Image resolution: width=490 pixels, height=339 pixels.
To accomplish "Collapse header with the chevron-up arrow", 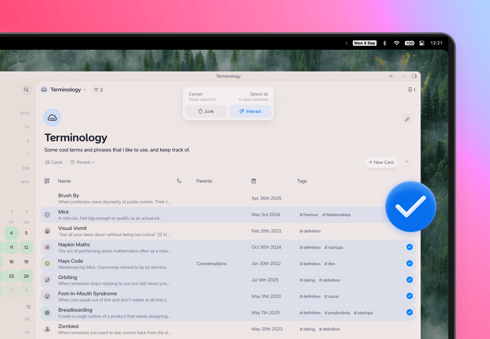I will click(407, 162).
